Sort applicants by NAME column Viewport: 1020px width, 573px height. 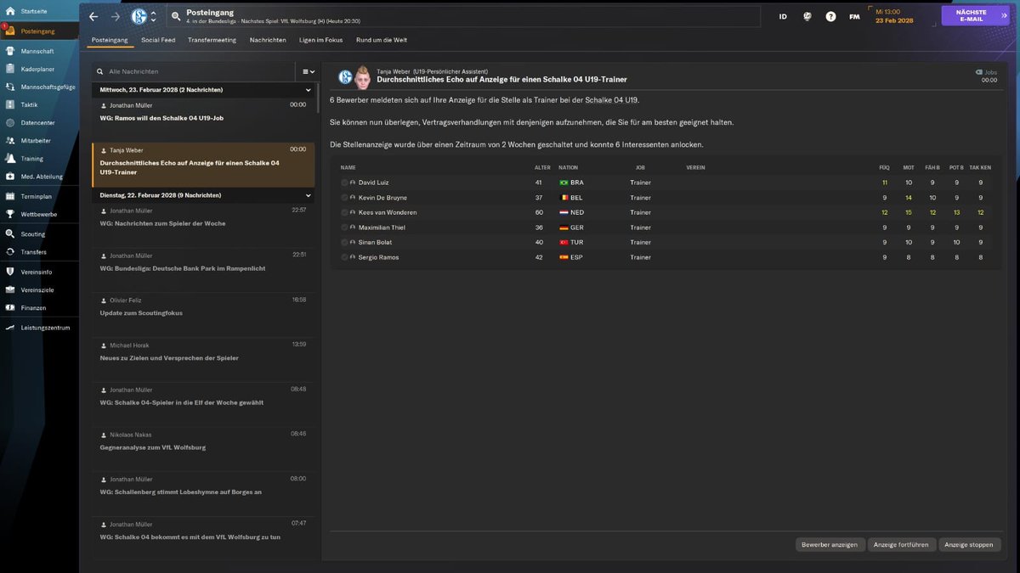(348, 167)
